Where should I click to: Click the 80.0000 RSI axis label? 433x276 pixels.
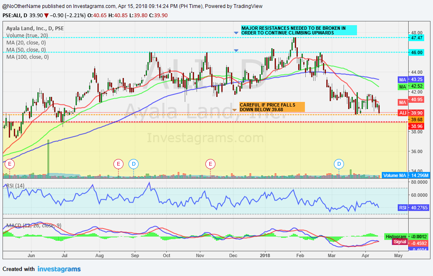pyautogui.click(x=419, y=182)
